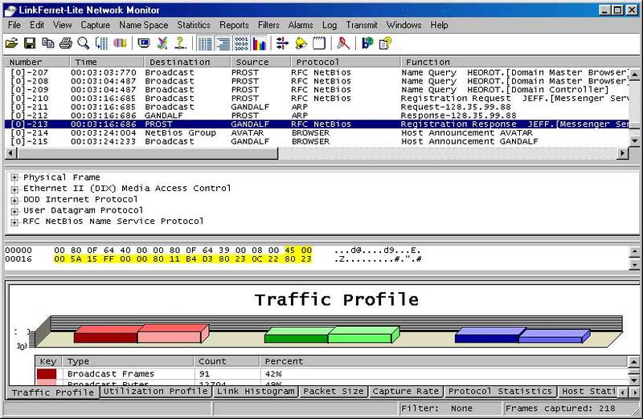The height and width of the screenshot is (419, 643).
Task: Switch to the Capture Rate tab
Action: click(406, 391)
